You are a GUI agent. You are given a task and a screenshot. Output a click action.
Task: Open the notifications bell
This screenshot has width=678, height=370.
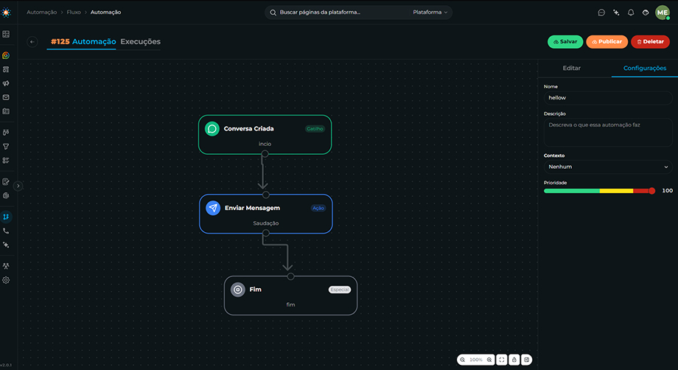coord(631,13)
